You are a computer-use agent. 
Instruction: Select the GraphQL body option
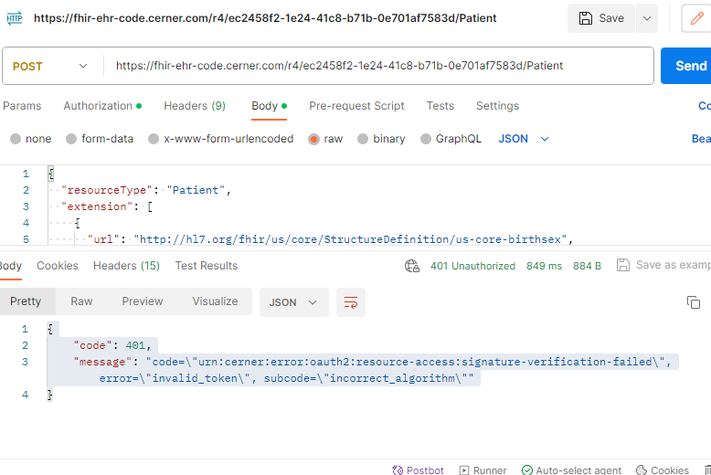[426, 139]
